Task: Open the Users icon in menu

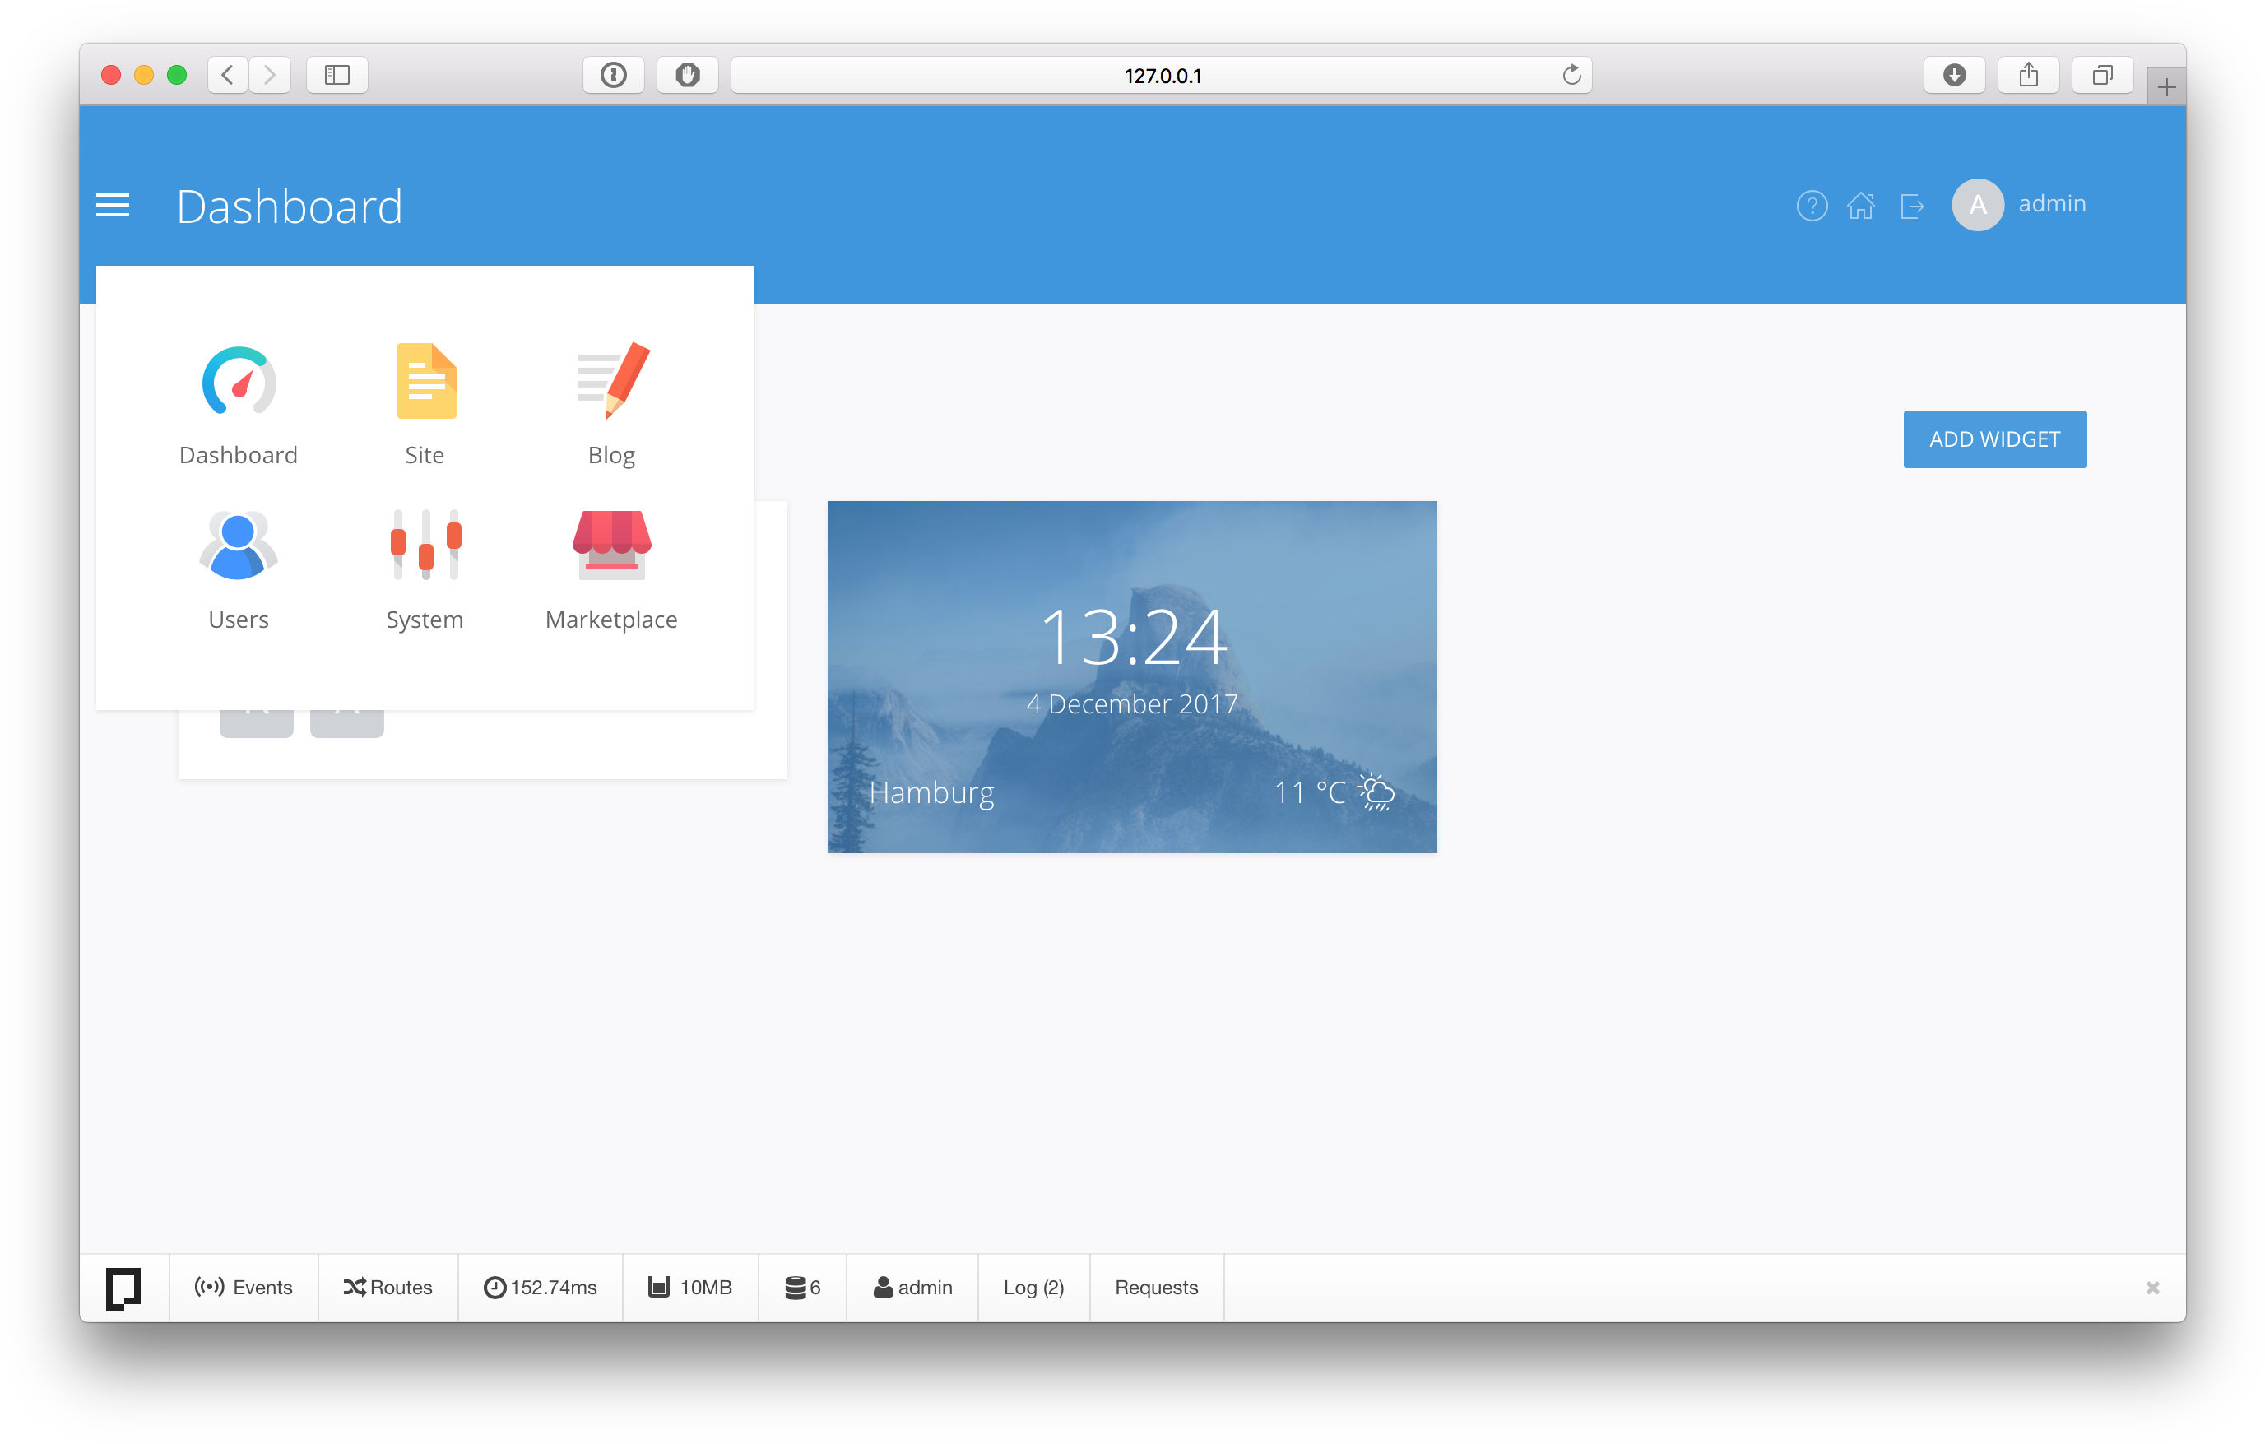Action: coord(238,545)
